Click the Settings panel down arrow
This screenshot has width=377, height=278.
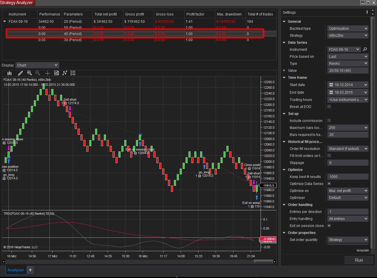(x=373, y=14)
